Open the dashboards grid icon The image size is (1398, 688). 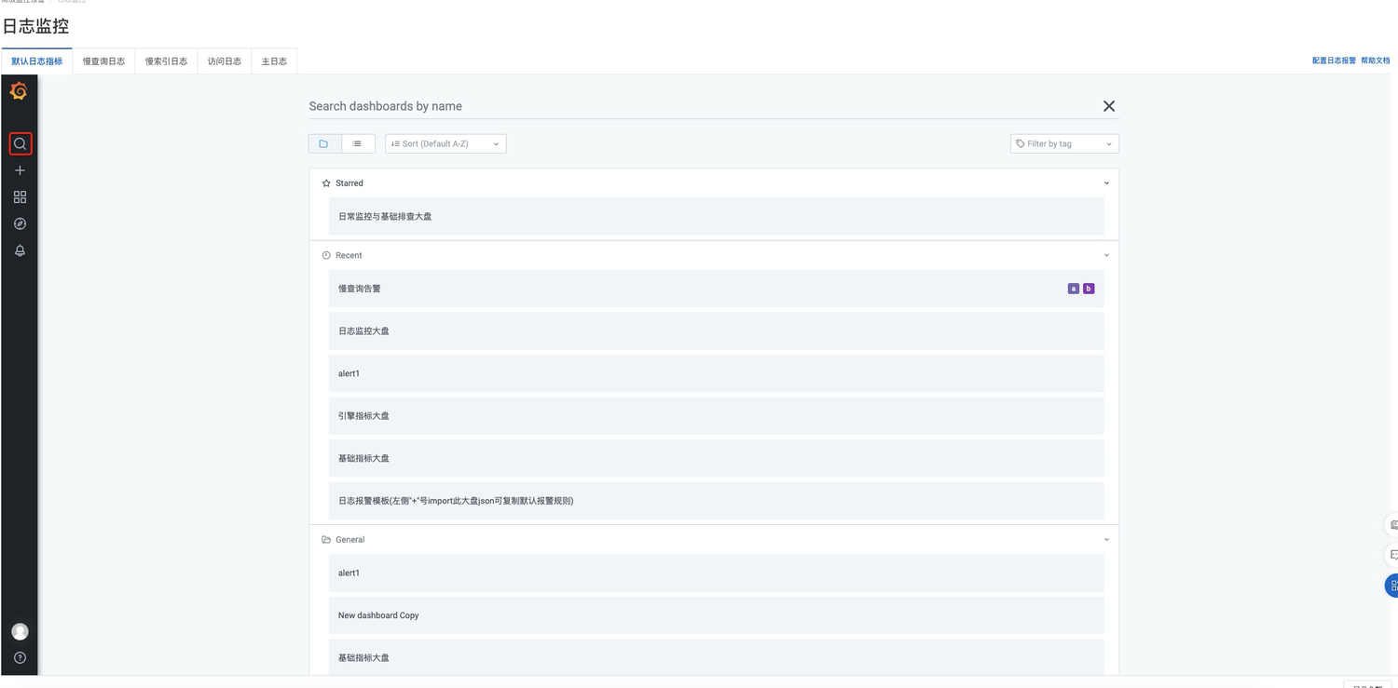point(20,197)
